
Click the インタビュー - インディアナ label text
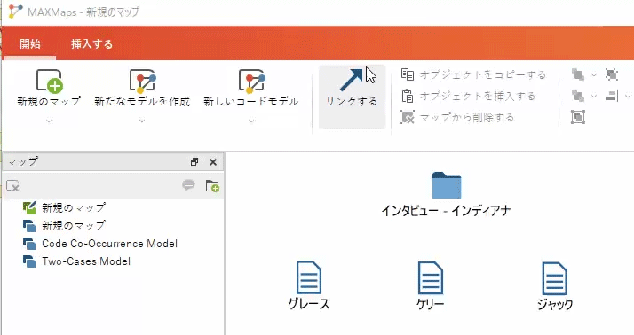[446, 210]
